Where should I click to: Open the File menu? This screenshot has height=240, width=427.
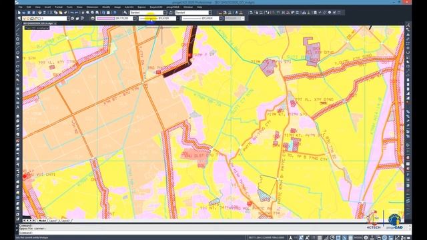pyautogui.click(x=21, y=7)
